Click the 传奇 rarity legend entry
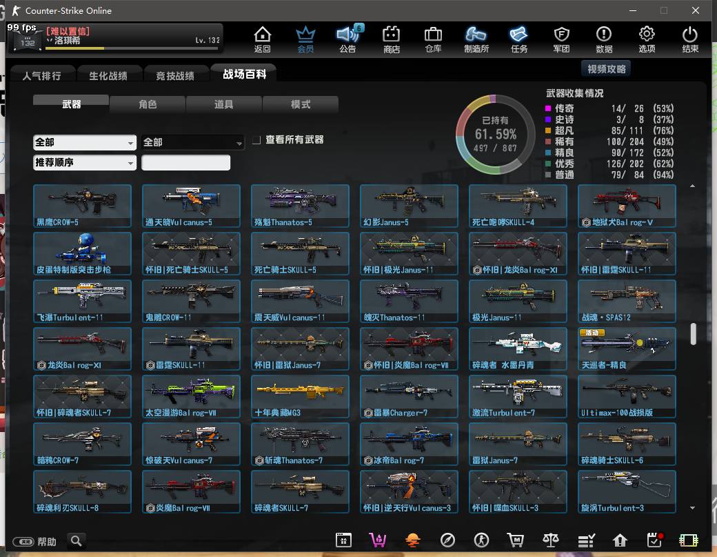The width and height of the screenshot is (717, 557). click(609, 108)
